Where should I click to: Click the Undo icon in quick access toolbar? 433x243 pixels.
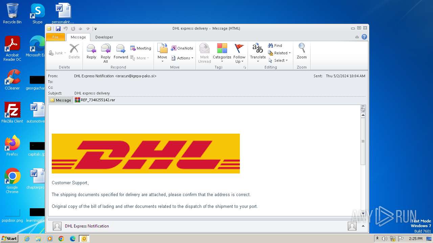(66, 29)
